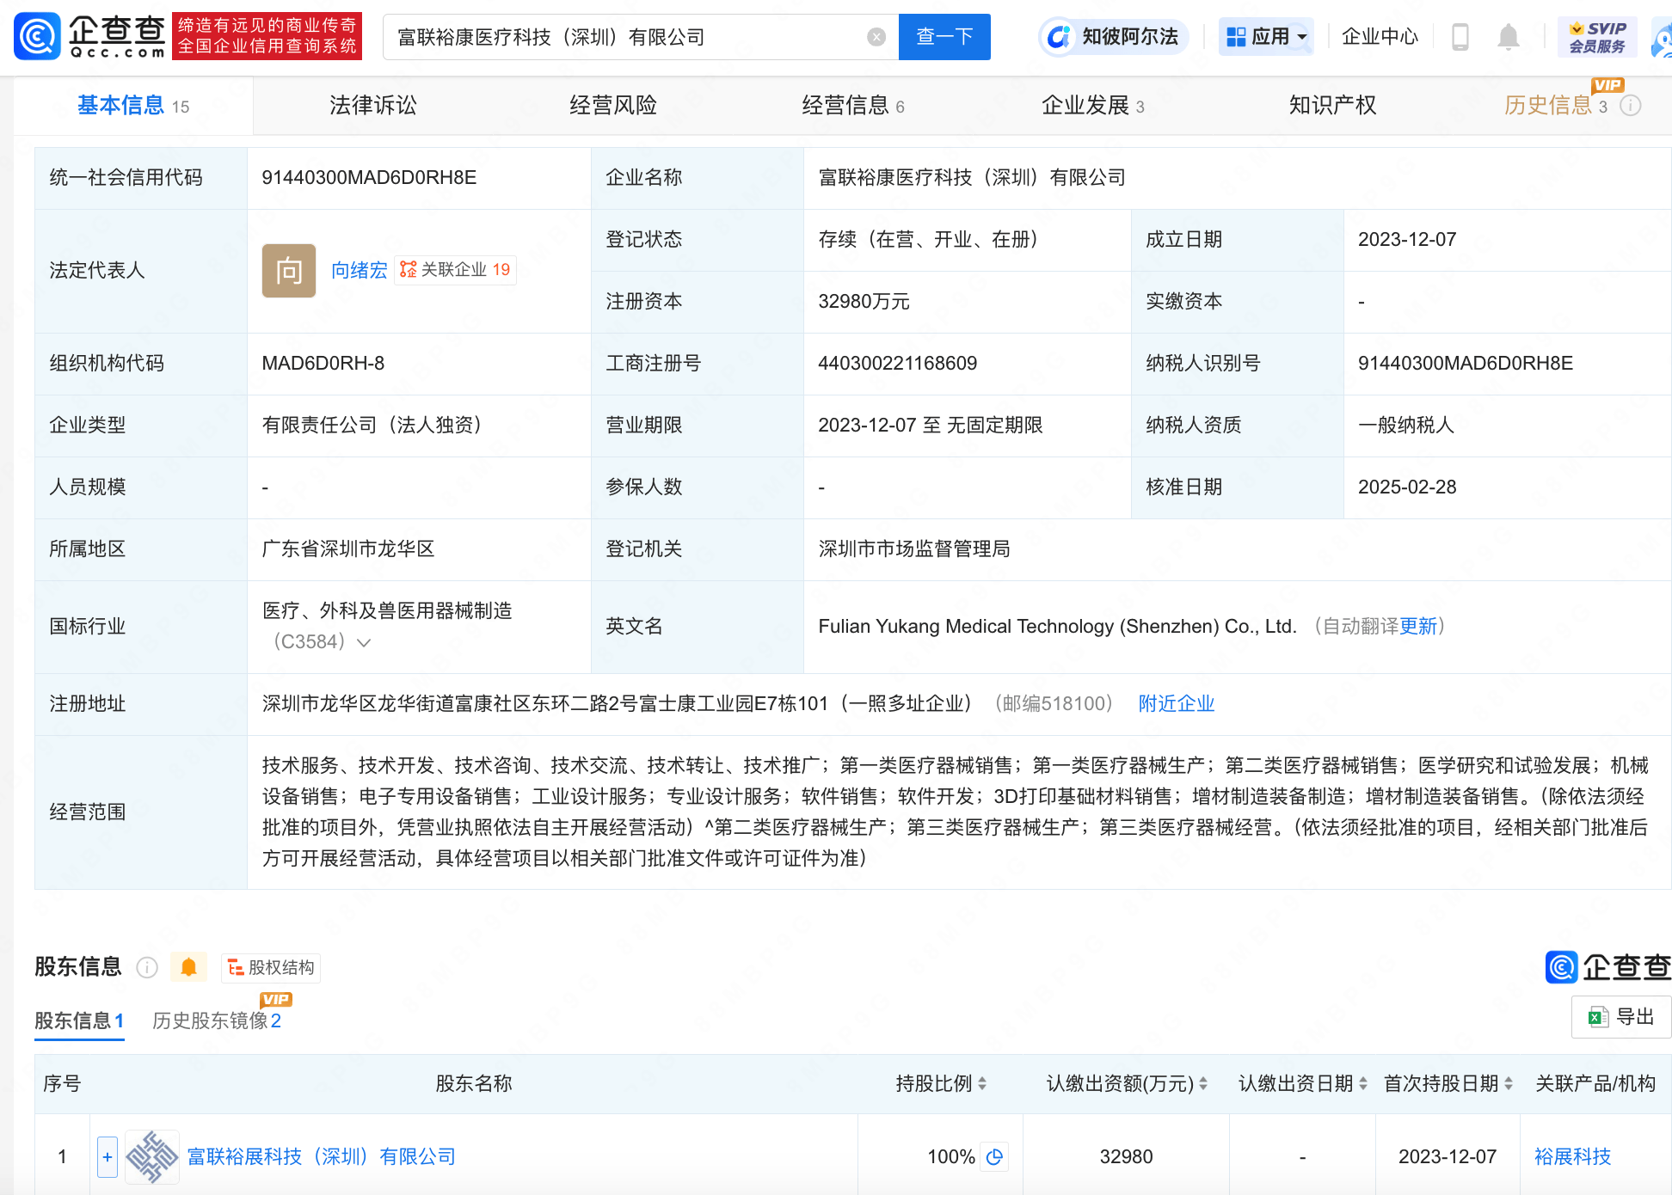1672x1195 pixels.
Task: Switch to the 法律诉讼 tab
Action: (x=372, y=106)
